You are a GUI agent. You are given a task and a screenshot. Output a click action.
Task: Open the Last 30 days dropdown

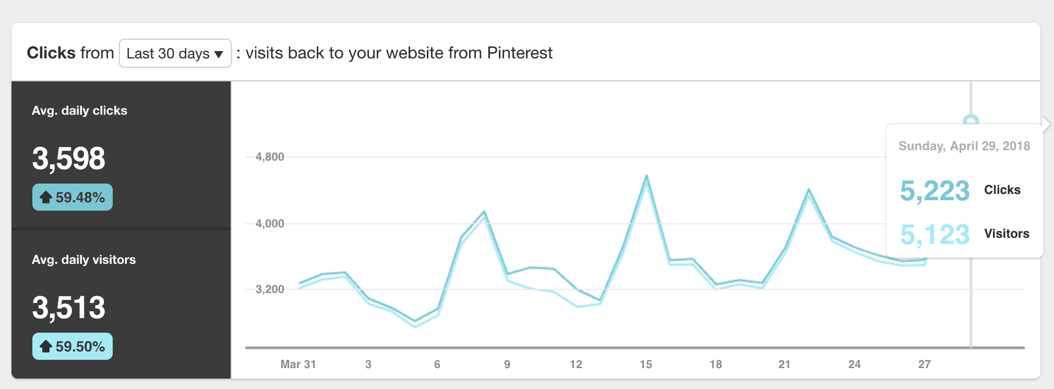175,53
